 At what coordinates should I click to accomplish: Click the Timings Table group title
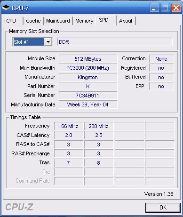[25, 117]
